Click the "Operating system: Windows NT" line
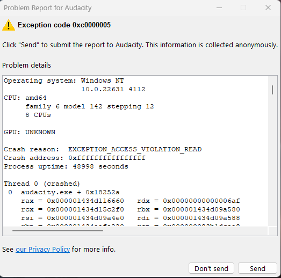Screen dimensions: 281x278 click(x=64, y=81)
